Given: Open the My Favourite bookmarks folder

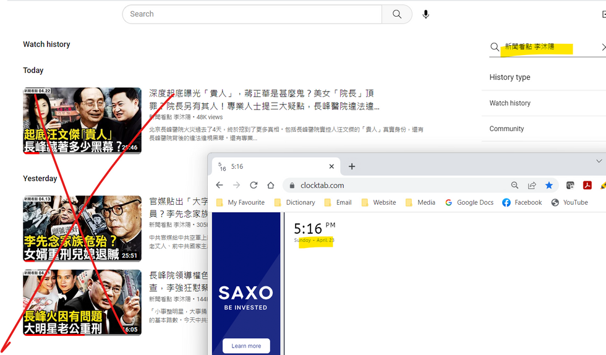Looking at the screenshot, I should (241, 202).
